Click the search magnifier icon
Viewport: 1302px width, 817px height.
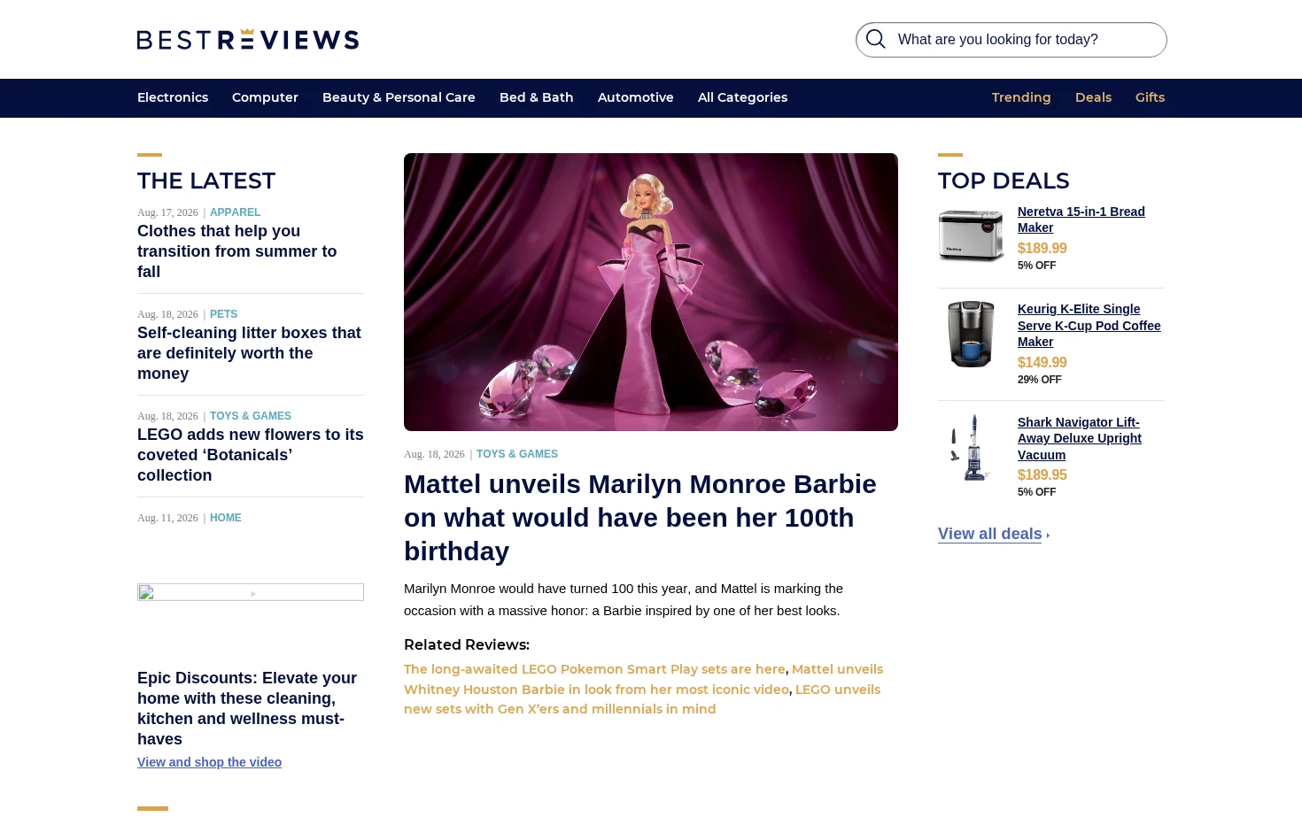click(876, 39)
